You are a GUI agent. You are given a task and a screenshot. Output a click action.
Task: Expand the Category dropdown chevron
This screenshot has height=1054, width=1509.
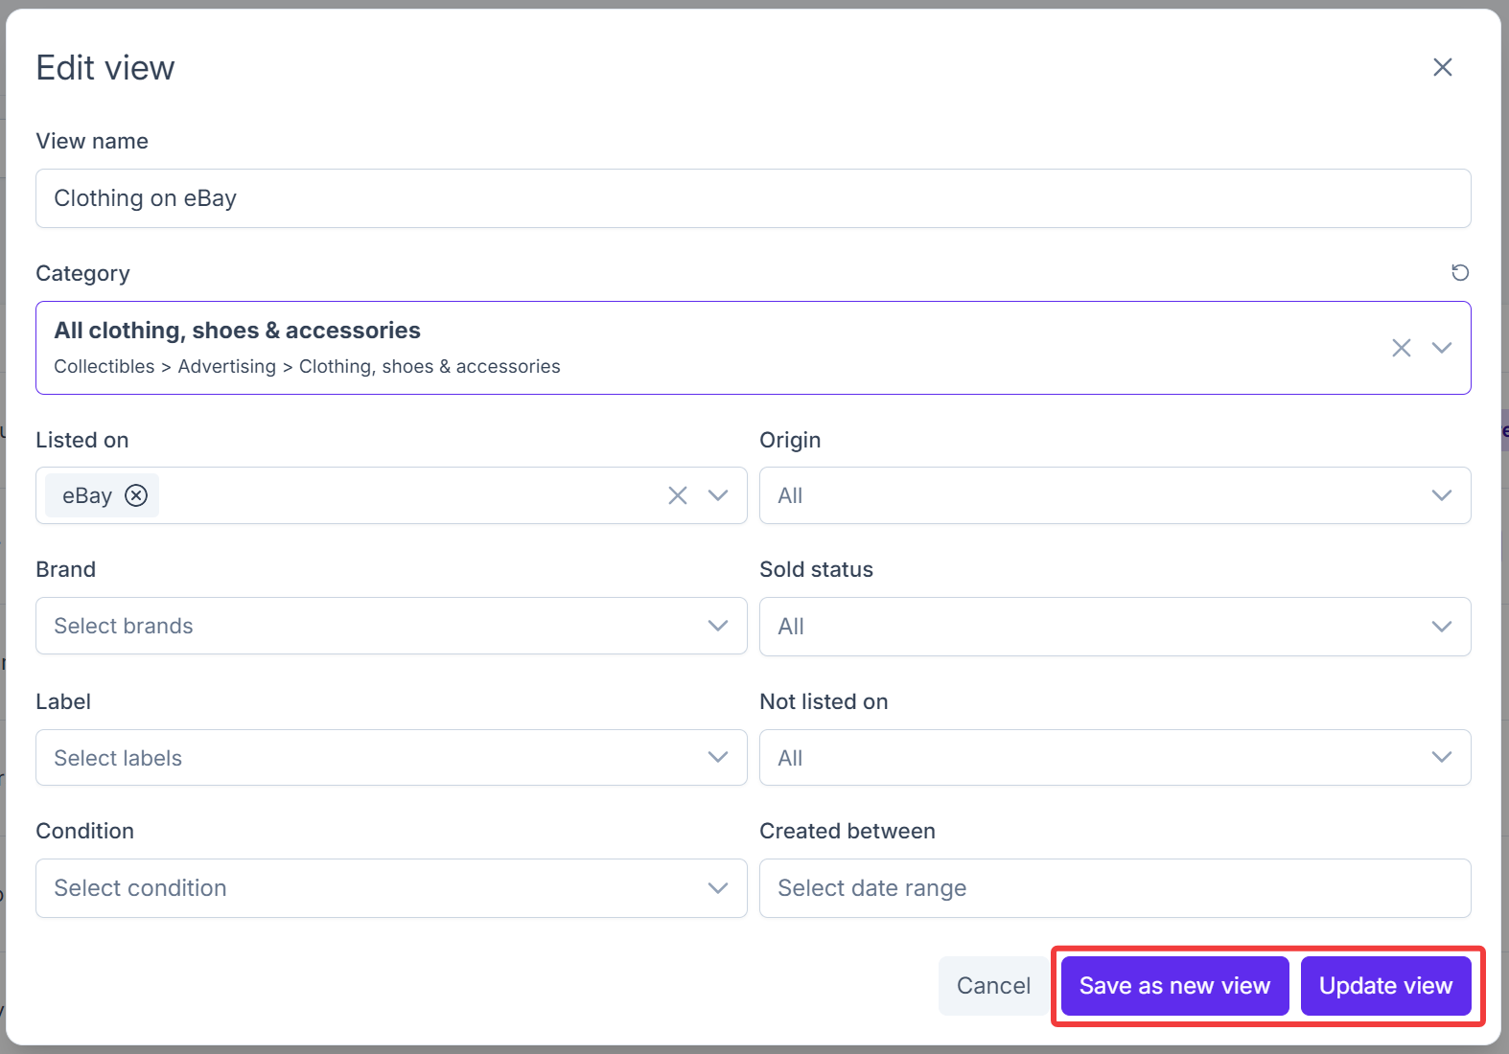[x=1441, y=348]
